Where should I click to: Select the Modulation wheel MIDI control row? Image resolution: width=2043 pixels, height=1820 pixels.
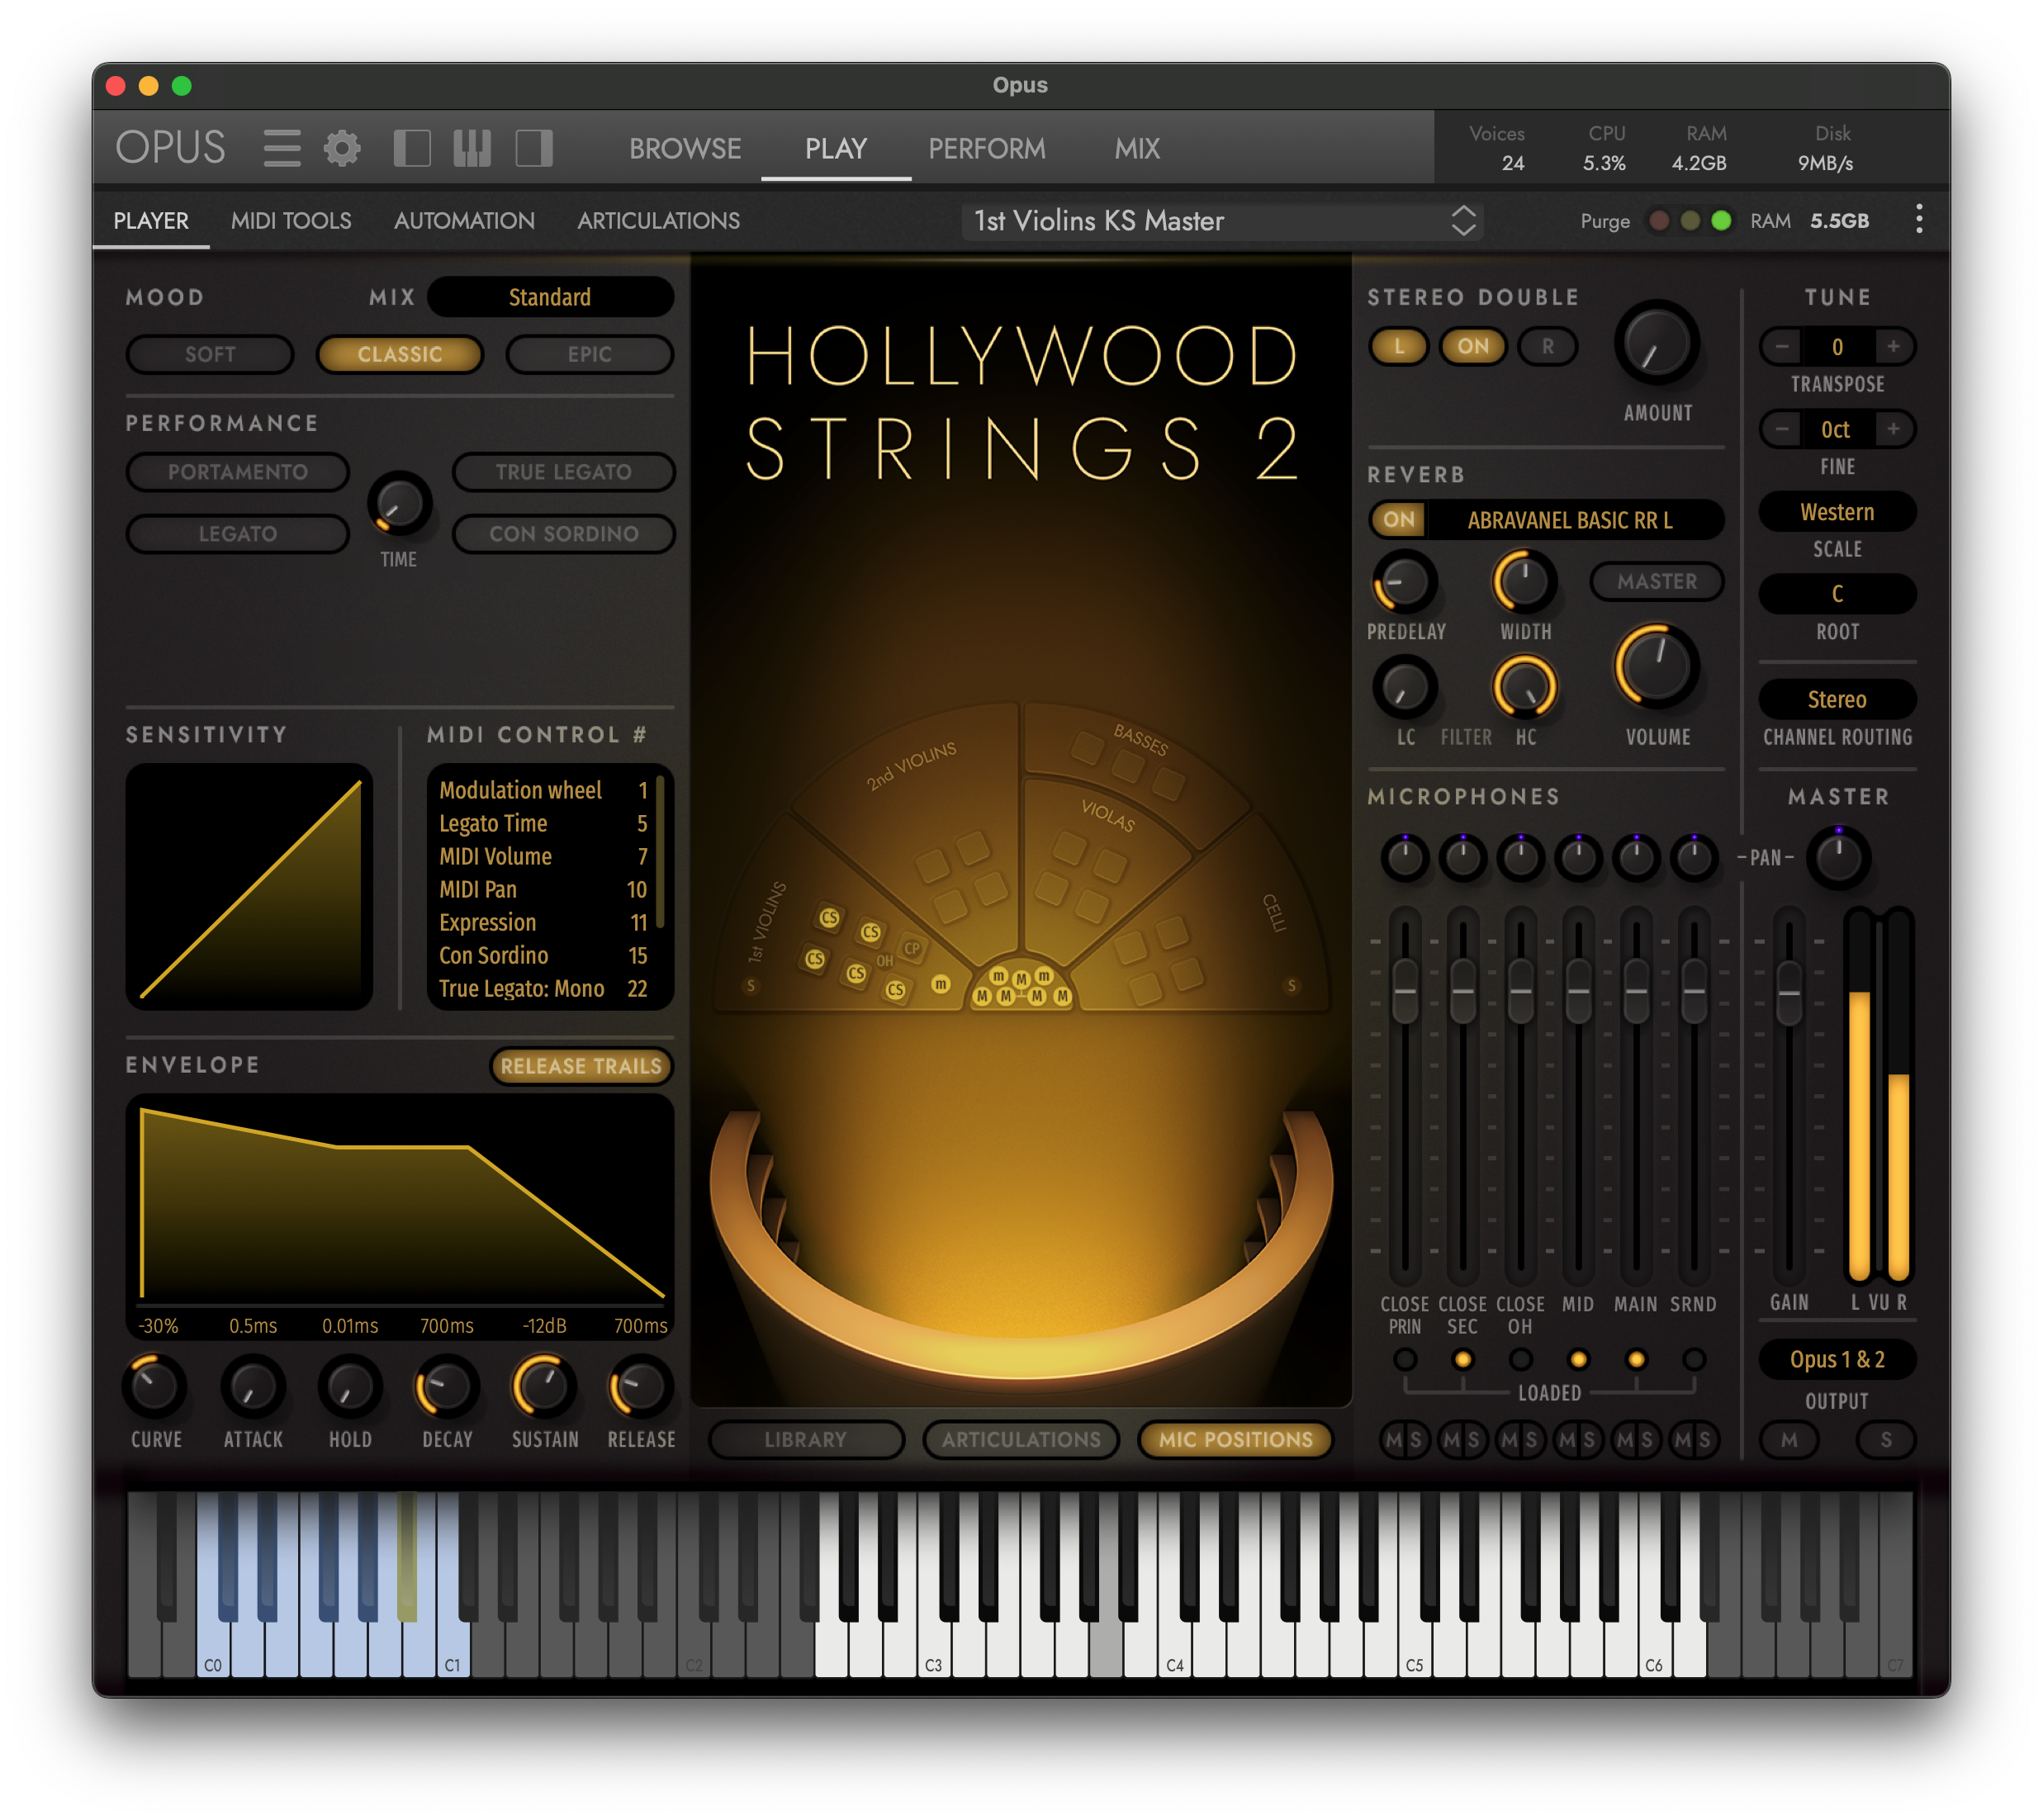click(x=543, y=790)
